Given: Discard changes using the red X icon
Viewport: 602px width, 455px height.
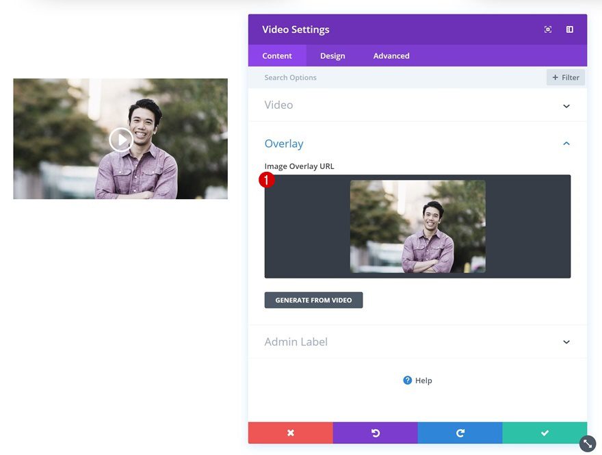Looking at the screenshot, I should click(x=290, y=432).
